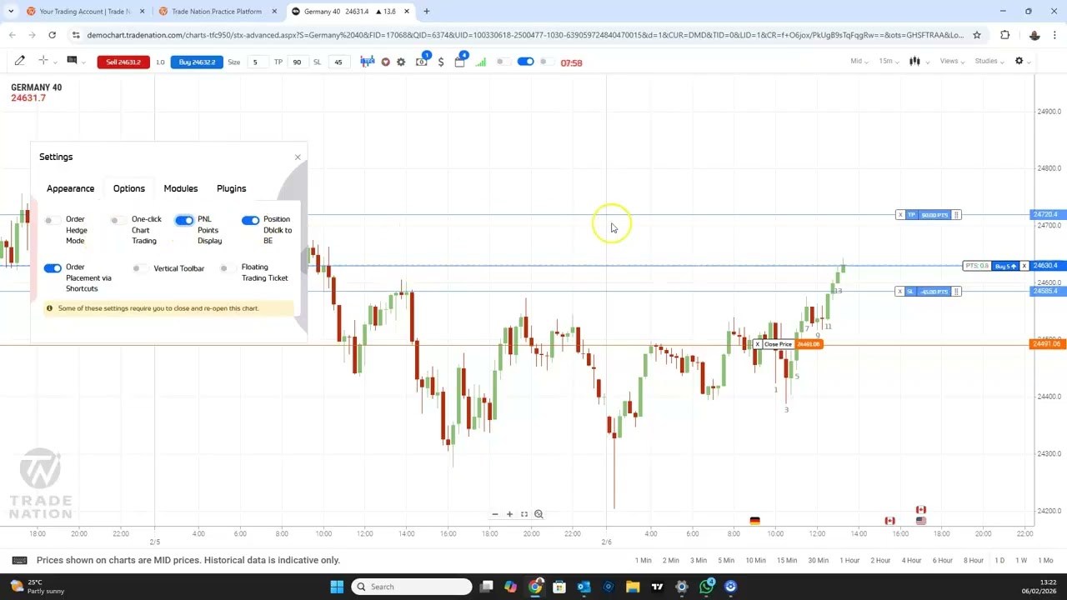1067x600 pixels.
Task: Click the Size input field
Action: pos(258,62)
